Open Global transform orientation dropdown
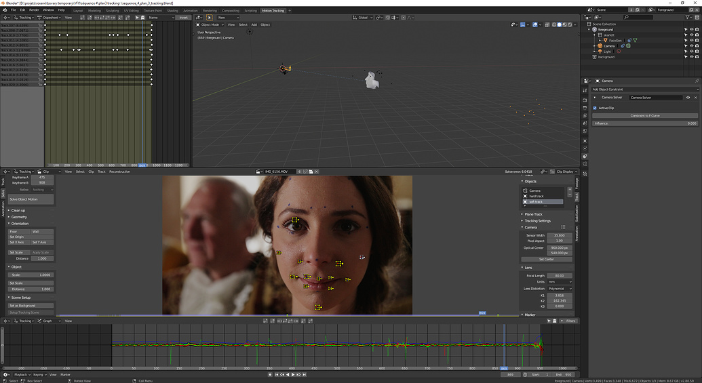702x383 pixels. point(362,18)
